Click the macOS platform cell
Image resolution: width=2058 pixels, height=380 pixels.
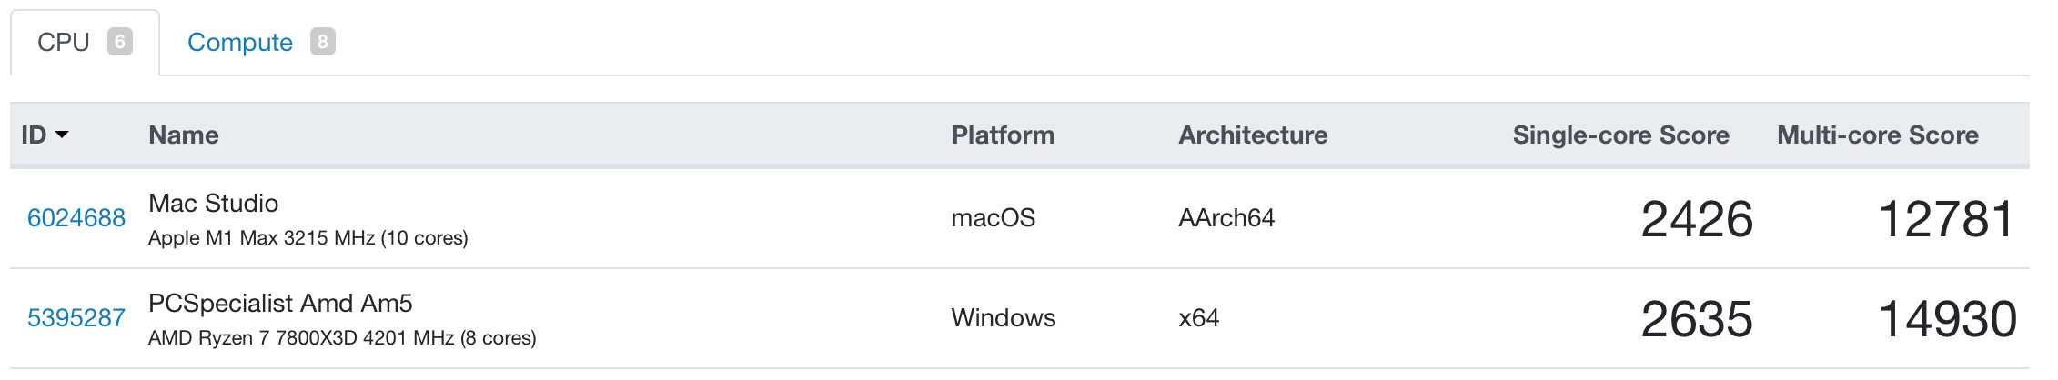tap(994, 218)
